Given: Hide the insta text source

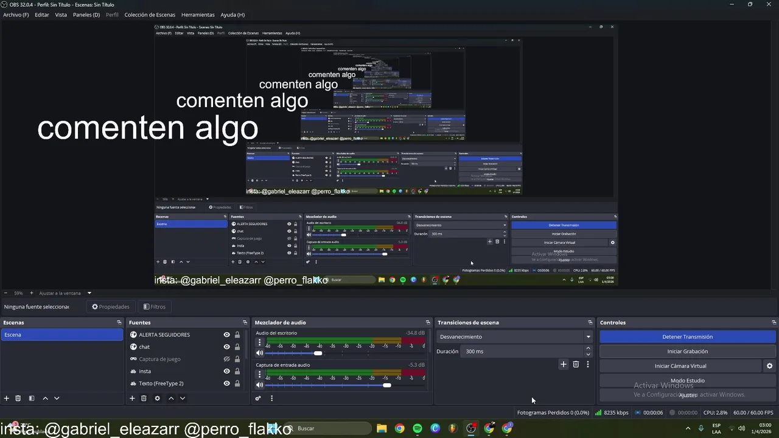Looking at the screenshot, I should point(227,371).
